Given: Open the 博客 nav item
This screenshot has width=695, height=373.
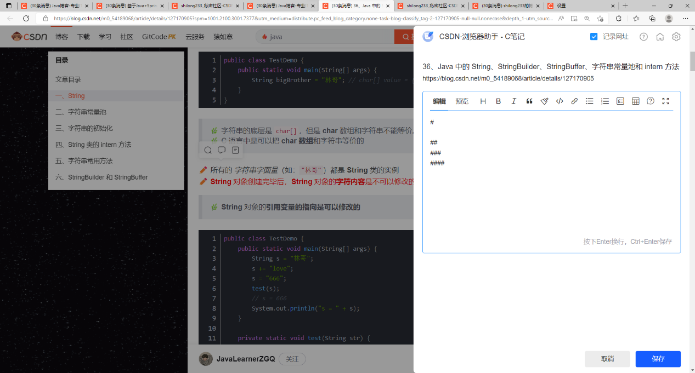Looking at the screenshot, I should pyautogui.click(x=61, y=37).
